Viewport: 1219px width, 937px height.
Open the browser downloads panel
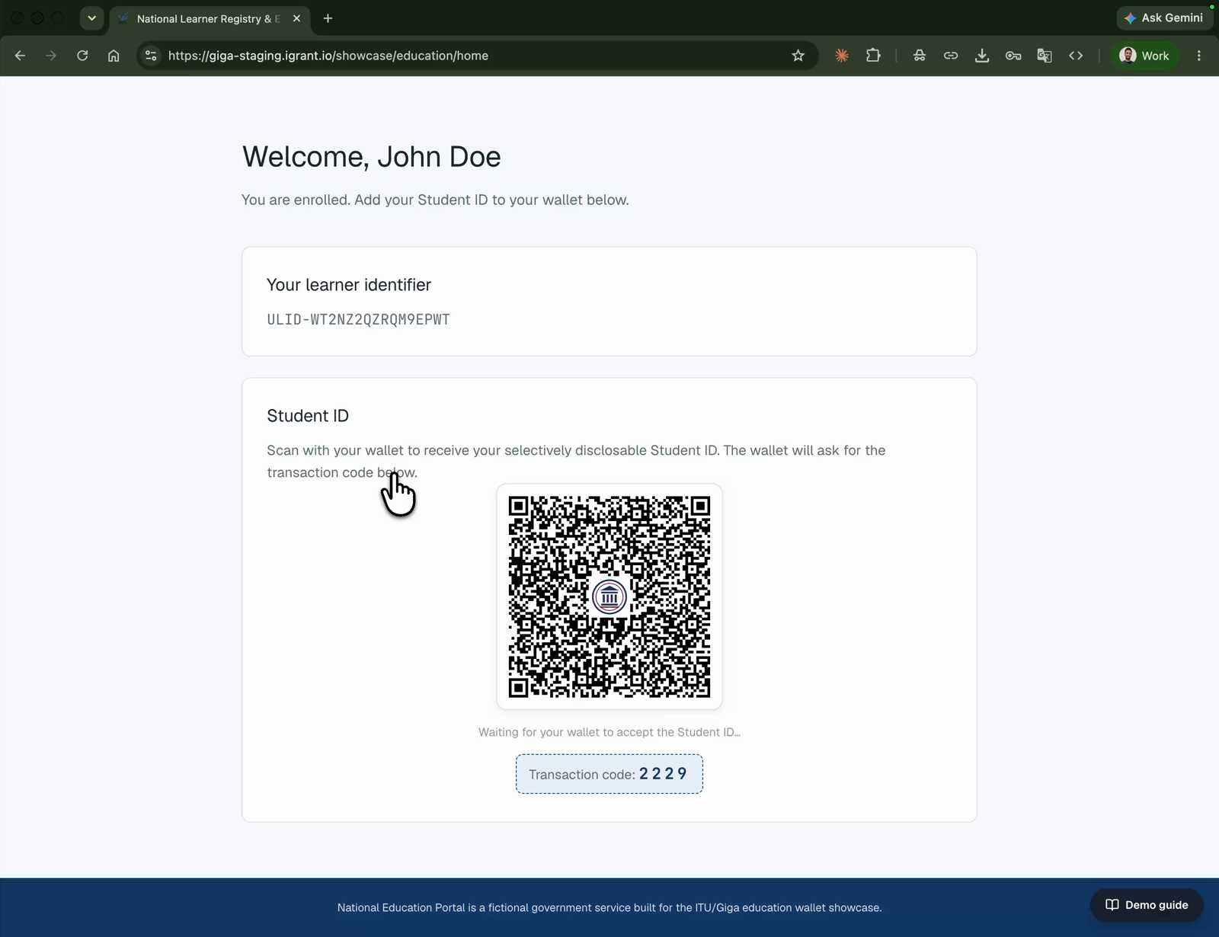pyautogui.click(x=982, y=56)
